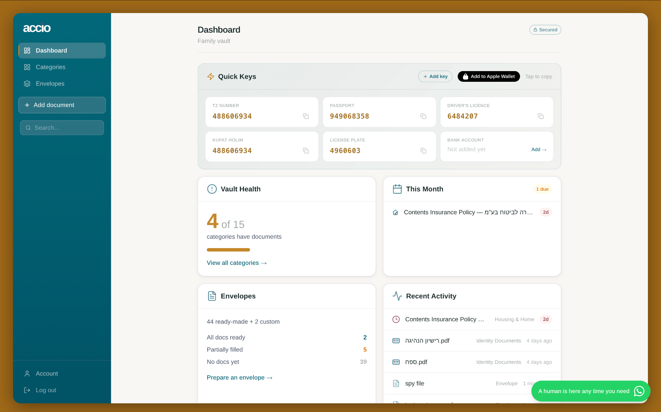Viewport: 661px width, 412px height.
Task: Open Dashboard in the sidebar
Action: [62, 51]
